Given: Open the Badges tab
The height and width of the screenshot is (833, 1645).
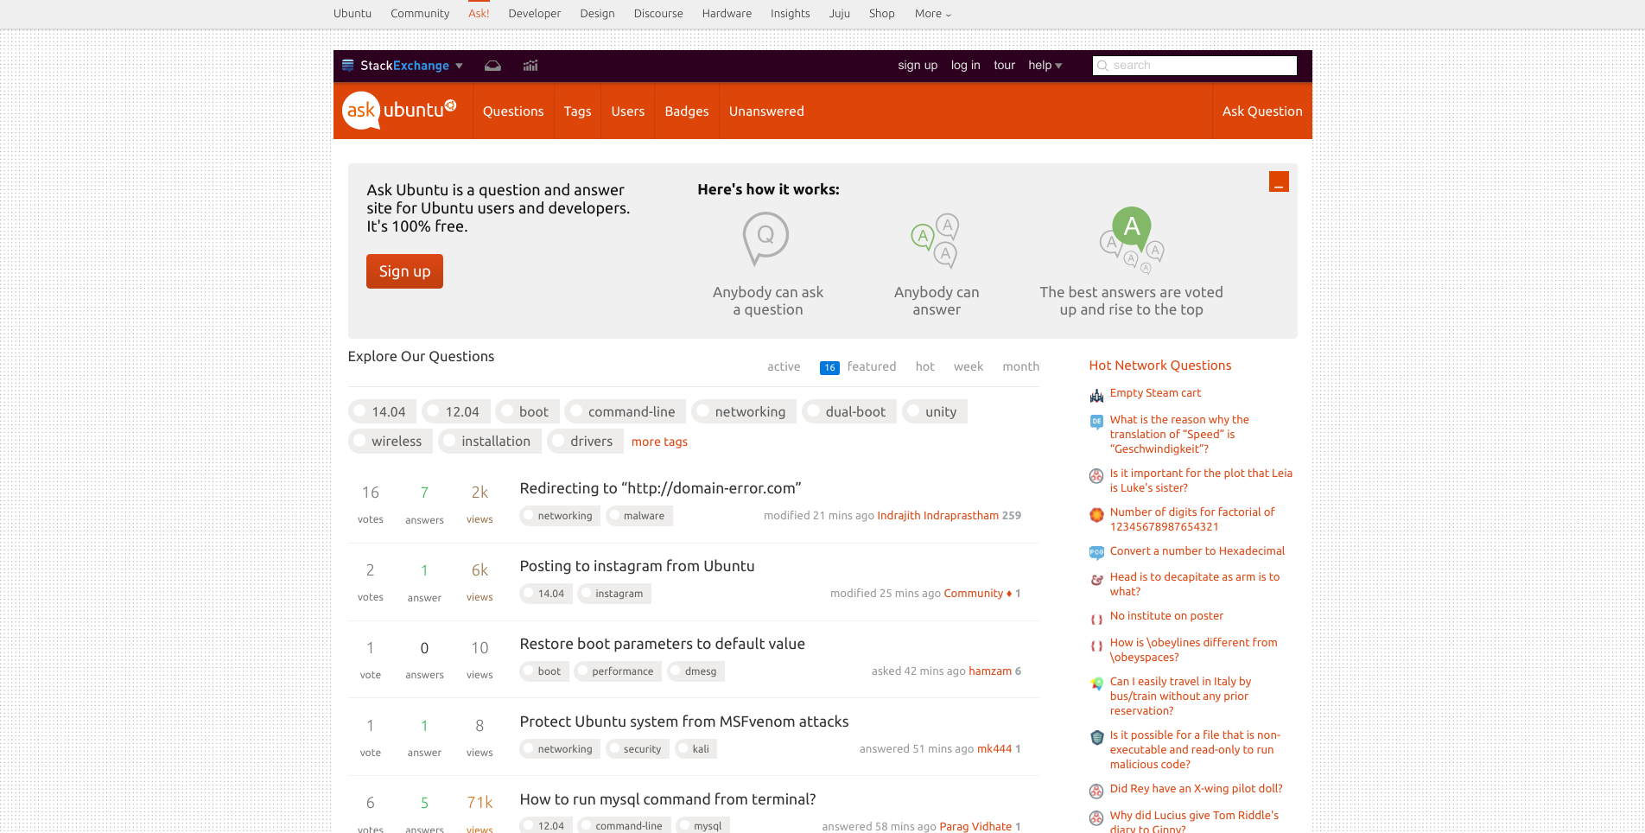Looking at the screenshot, I should [x=687, y=111].
